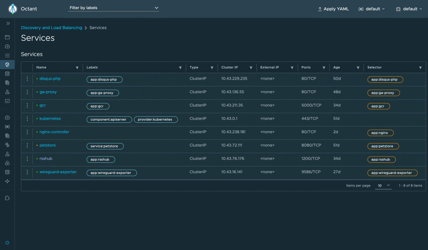Filter the Age column
Image resolution: width=428 pixels, height=250 pixels.
click(358, 68)
